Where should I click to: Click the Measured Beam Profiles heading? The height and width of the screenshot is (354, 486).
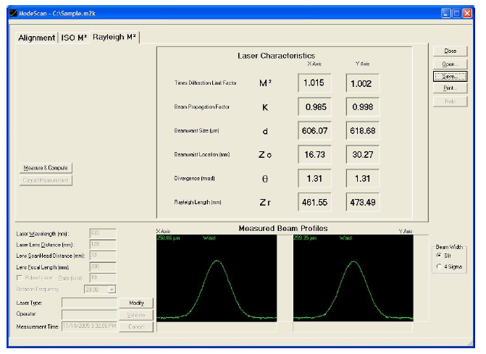click(283, 228)
